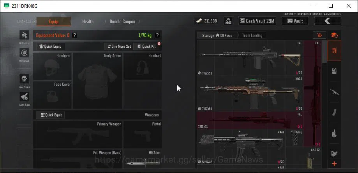Click the auto-sort stack icon
The height and width of the screenshot is (173, 358).
[x=335, y=35]
